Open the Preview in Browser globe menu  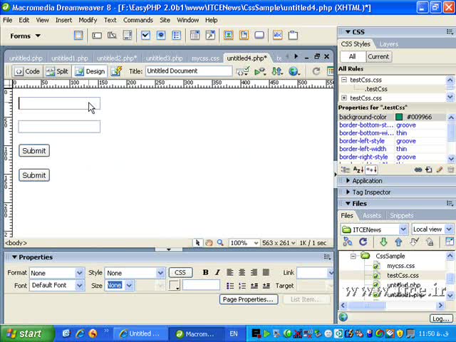click(294, 71)
